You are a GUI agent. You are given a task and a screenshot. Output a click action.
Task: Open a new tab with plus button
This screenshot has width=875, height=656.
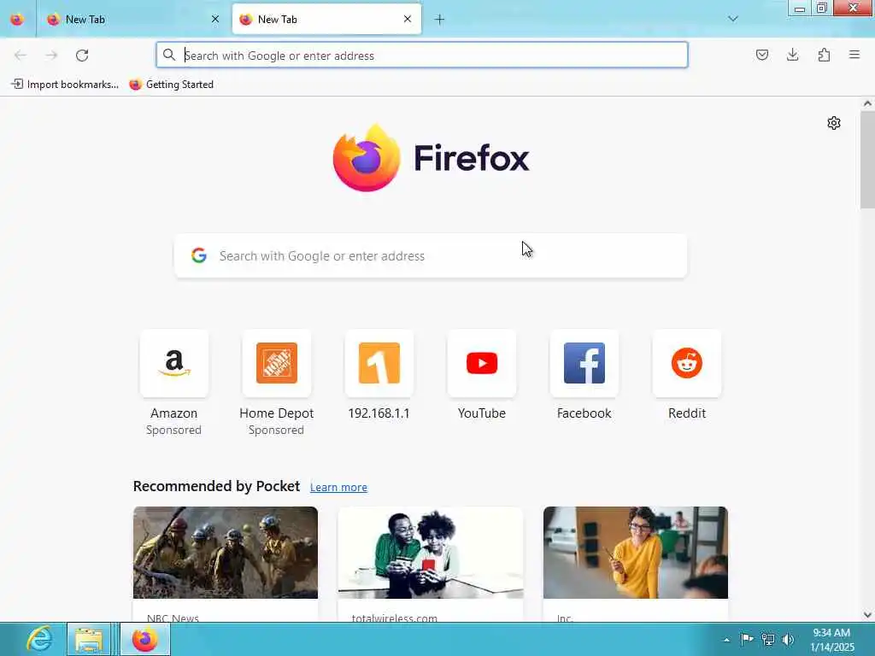[440, 20]
